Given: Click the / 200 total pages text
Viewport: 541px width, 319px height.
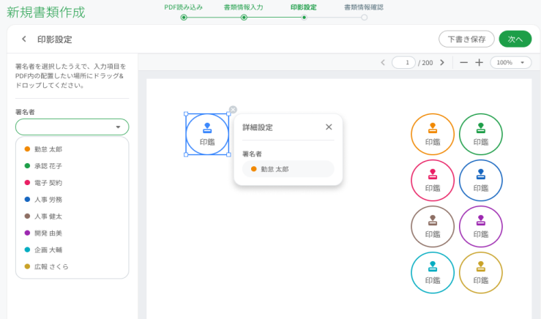Looking at the screenshot, I should 425,63.
